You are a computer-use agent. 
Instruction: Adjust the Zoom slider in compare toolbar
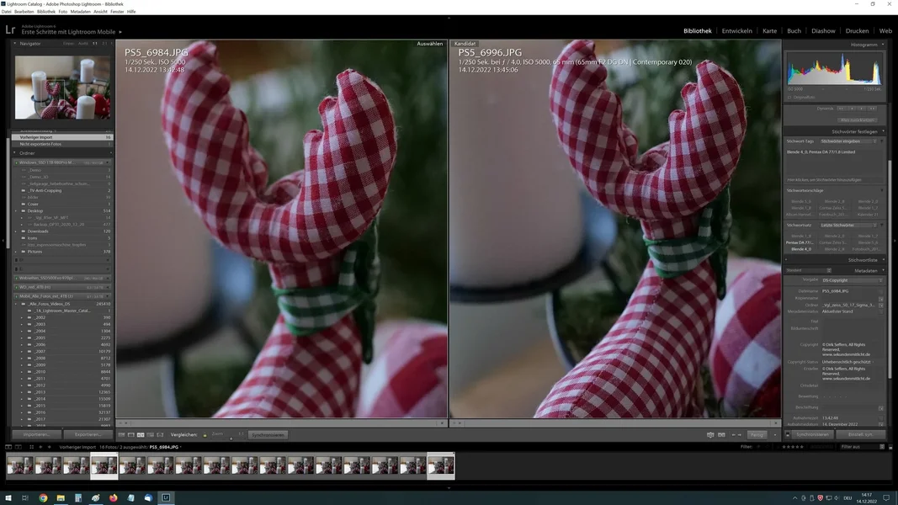231,438
